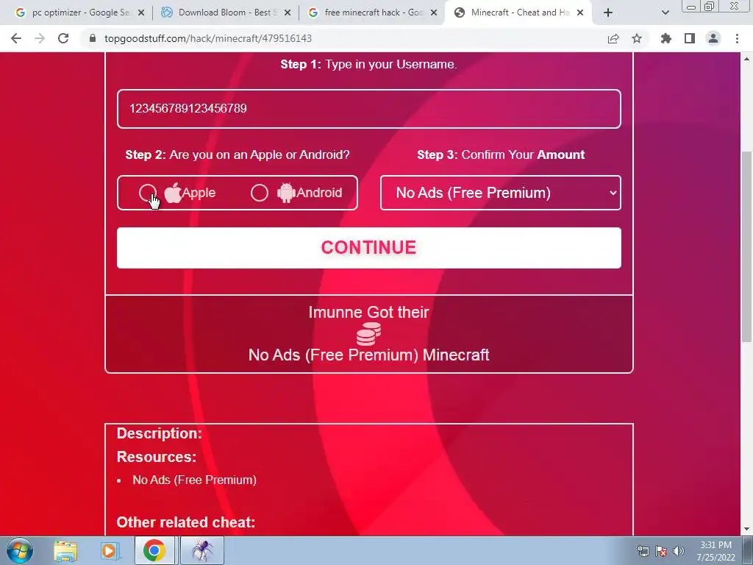
Task: Click the volume speaker tray icon
Action: [x=679, y=551]
